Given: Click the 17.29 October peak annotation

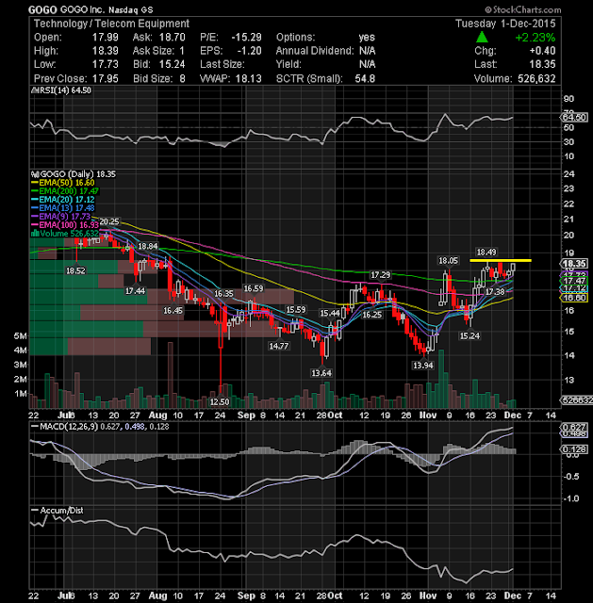Looking at the screenshot, I should [380, 274].
